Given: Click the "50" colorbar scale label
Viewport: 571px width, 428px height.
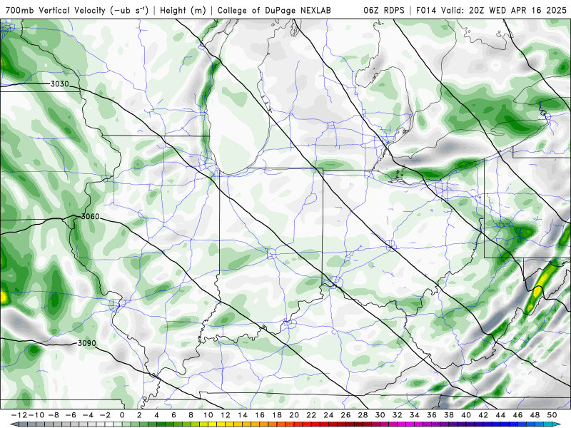Looking at the screenshot, I should [552, 415].
